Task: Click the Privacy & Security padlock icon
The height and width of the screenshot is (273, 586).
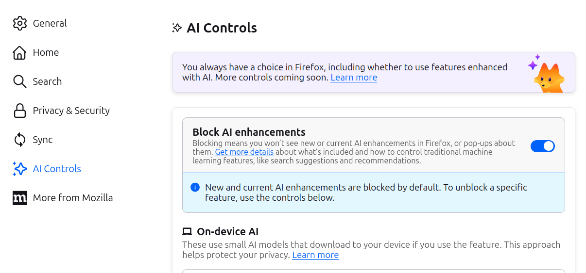Action: 20,111
